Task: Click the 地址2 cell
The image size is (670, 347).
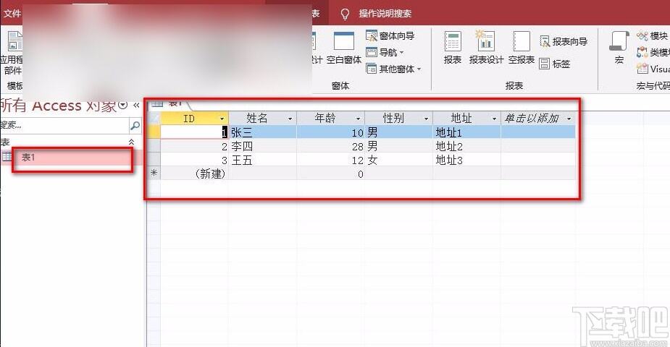Action: click(x=466, y=146)
